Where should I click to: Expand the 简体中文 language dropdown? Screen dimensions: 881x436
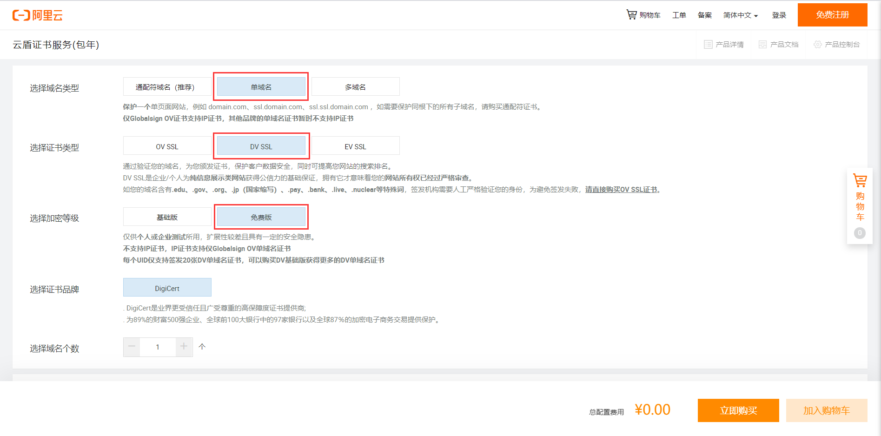pyautogui.click(x=741, y=15)
